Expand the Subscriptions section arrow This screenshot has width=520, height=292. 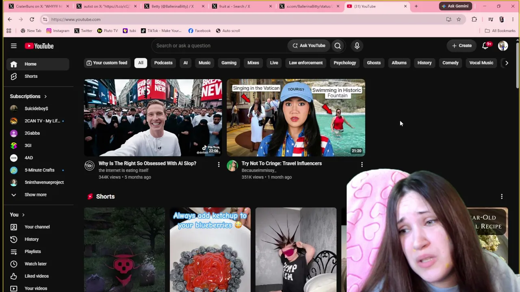click(x=45, y=97)
